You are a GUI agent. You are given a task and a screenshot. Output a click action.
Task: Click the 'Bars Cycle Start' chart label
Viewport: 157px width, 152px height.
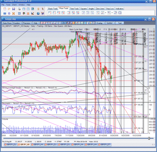coord(76,29)
